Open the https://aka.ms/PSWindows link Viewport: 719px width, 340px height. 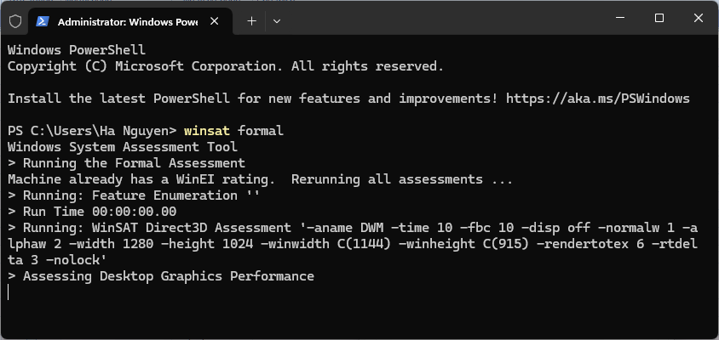pos(597,99)
